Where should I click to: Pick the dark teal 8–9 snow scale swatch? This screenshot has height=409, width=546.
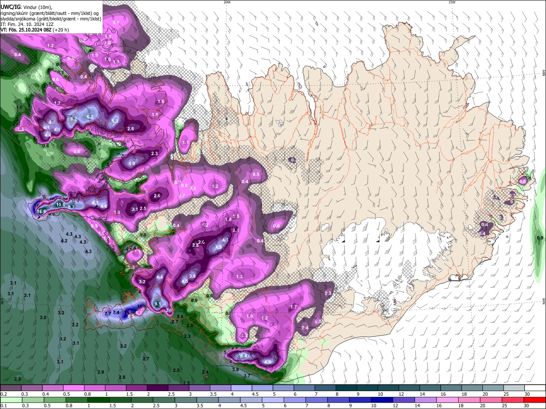pos(346,388)
